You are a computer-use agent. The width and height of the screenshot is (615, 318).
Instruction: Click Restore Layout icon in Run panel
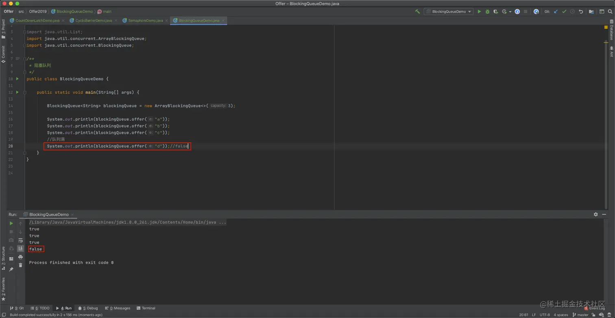click(11, 259)
